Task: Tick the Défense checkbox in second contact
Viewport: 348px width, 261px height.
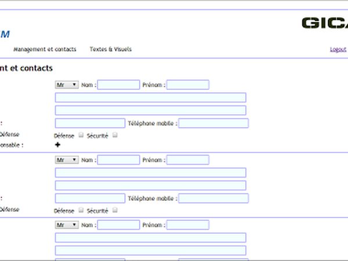Action: [x=81, y=210]
